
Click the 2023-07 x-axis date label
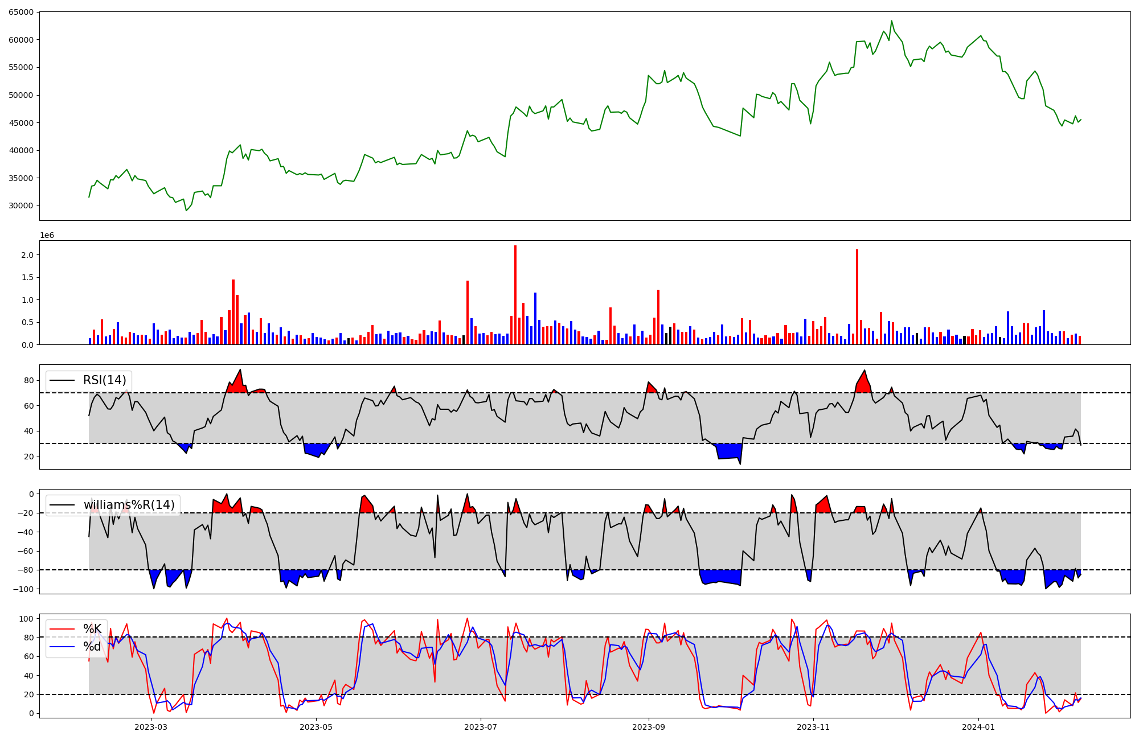click(x=481, y=727)
